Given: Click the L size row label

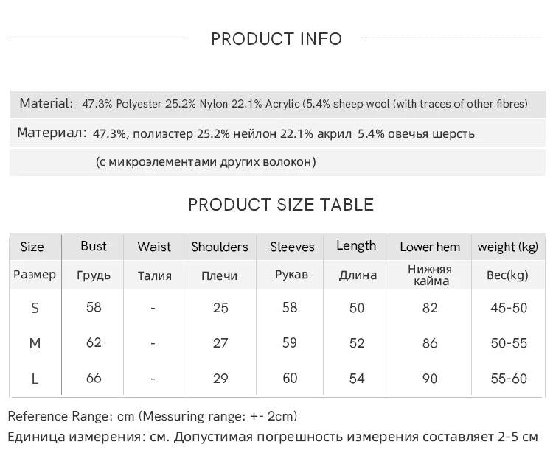Looking at the screenshot, I should (x=35, y=379).
